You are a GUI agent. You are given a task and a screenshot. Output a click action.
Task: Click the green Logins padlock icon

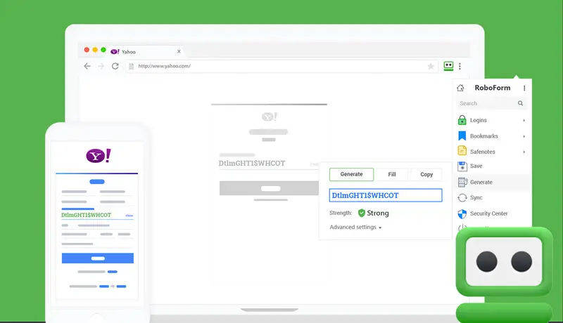pos(462,120)
